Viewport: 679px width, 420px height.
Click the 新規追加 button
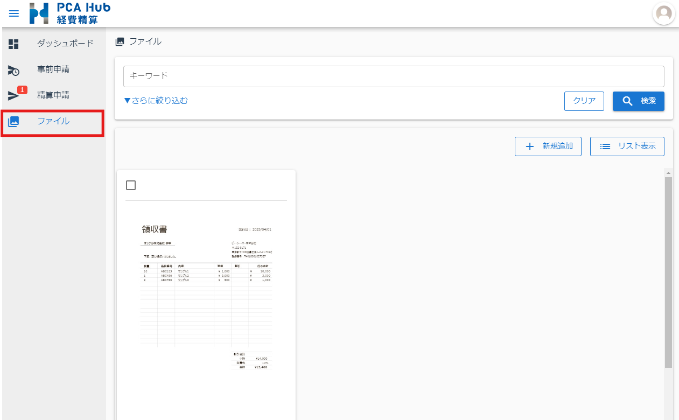(548, 146)
